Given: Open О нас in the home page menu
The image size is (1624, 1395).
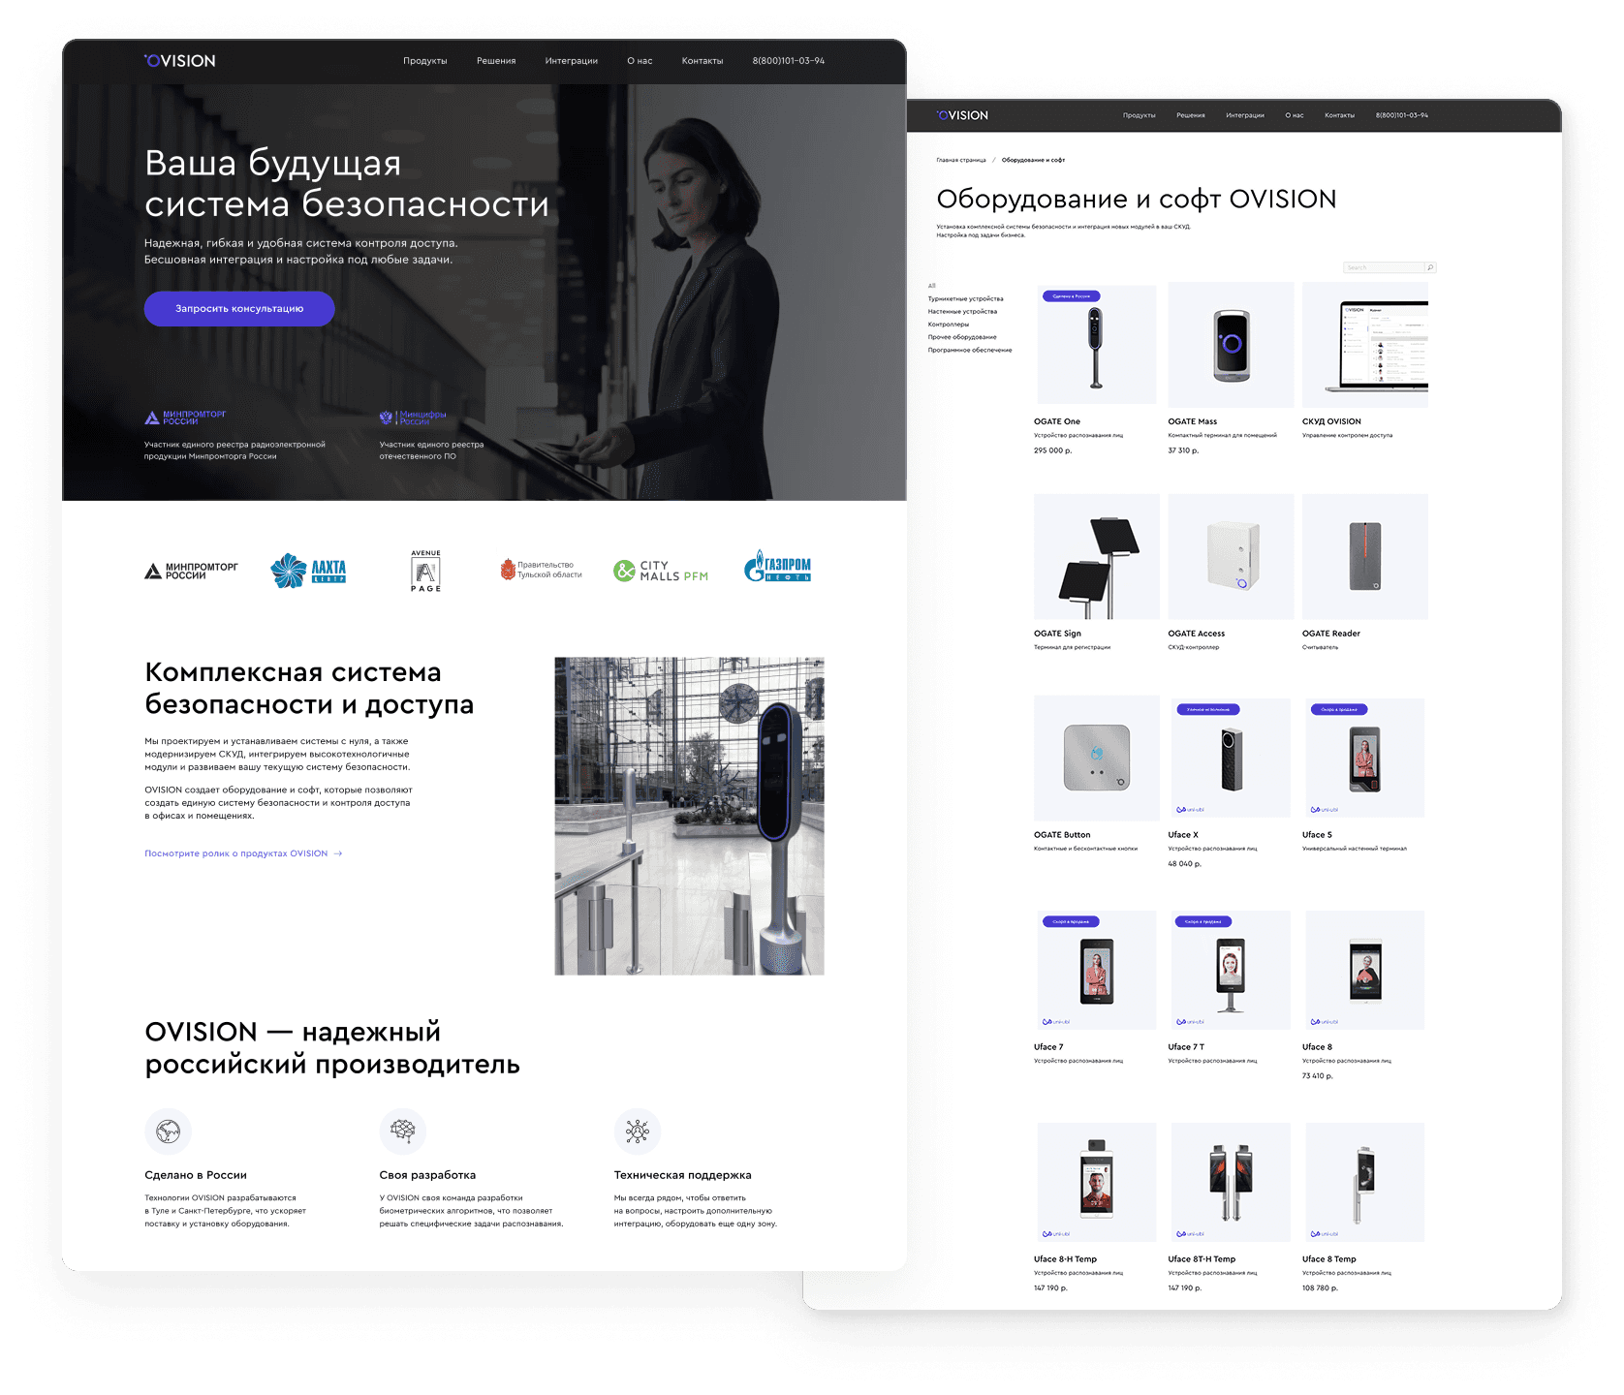Looking at the screenshot, I should 640,61.
